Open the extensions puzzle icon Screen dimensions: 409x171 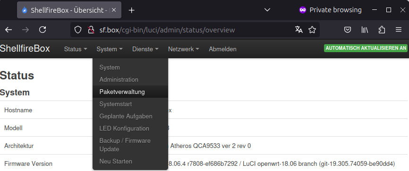tap(382, 30)
